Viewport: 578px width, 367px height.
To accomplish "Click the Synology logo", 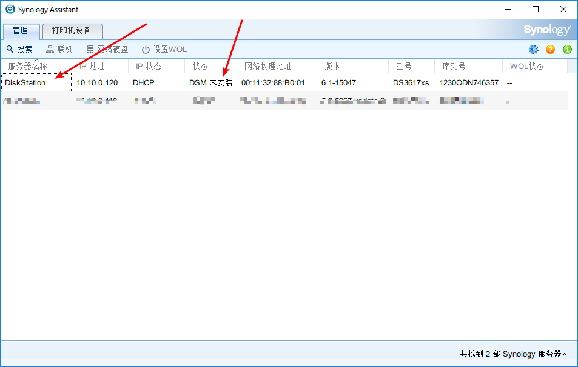I will [548, 30].
